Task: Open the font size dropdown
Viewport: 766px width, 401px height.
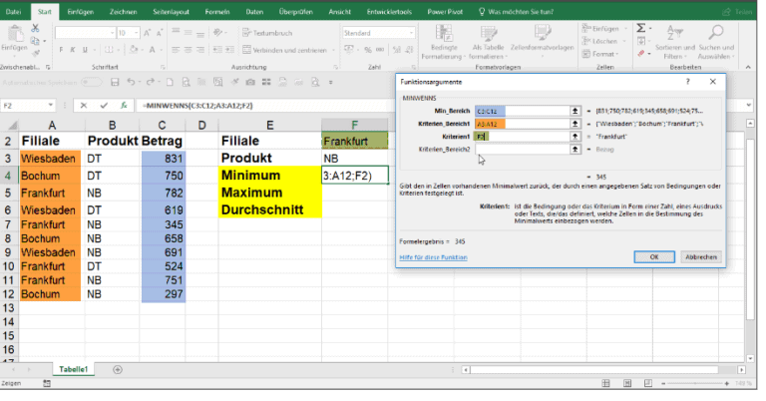Action: coord(136,33)
